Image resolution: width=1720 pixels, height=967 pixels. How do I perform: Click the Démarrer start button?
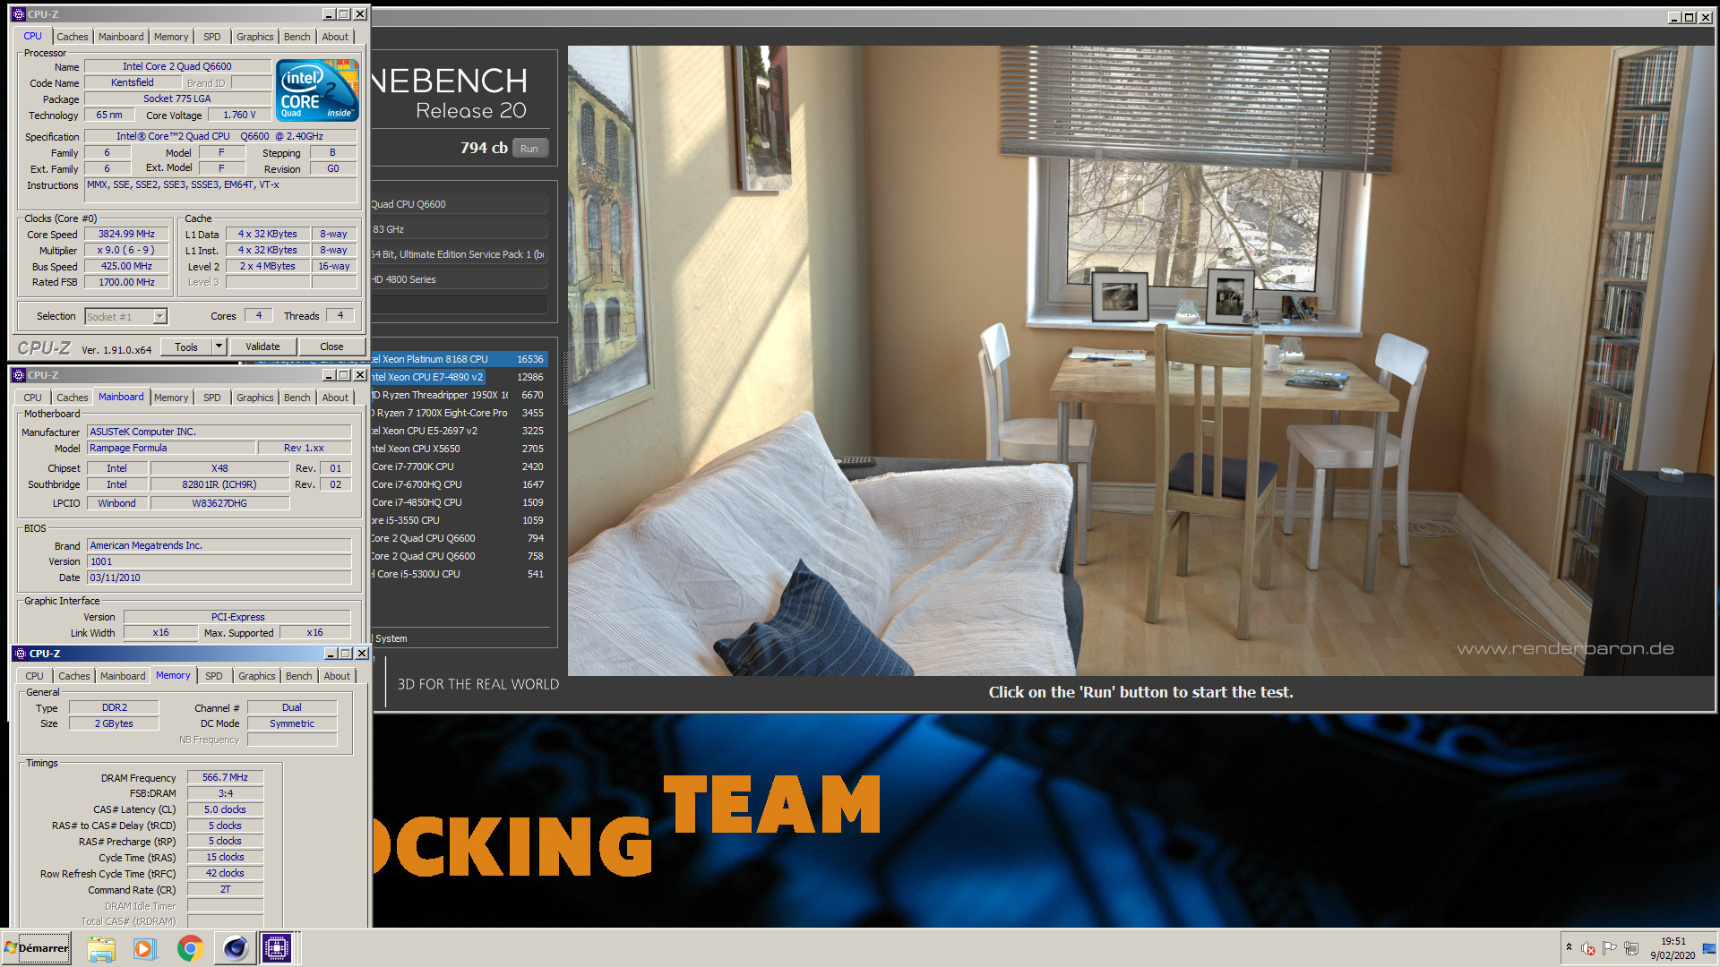37,948
